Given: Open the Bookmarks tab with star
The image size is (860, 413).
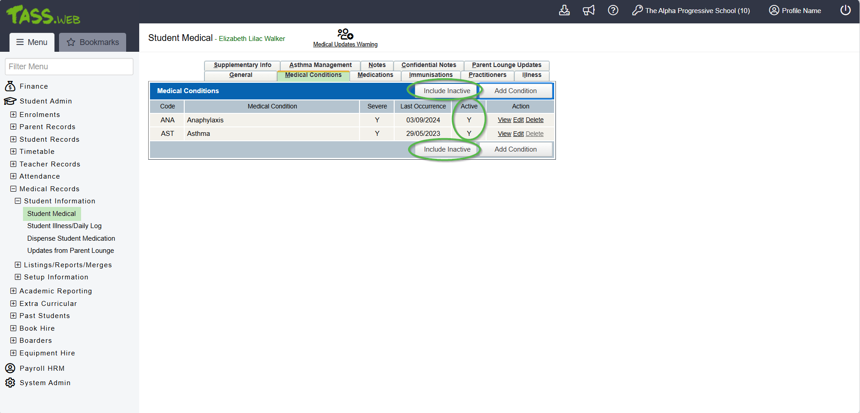Looking at the screenshot, I should (x=93, y=42).
